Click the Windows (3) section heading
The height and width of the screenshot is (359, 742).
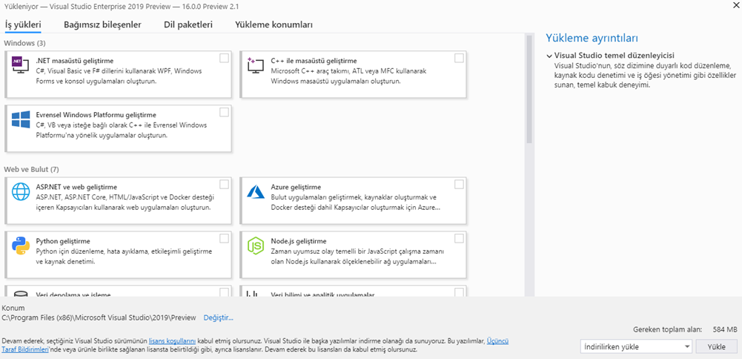(24, 43)
